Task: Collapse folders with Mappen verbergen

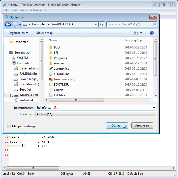Action: coord(22,126)
